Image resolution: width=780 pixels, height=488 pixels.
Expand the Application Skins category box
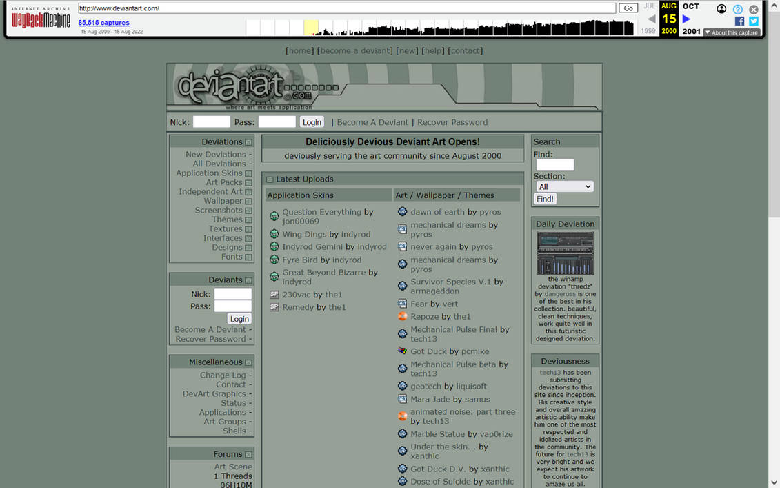coord(248,173)
